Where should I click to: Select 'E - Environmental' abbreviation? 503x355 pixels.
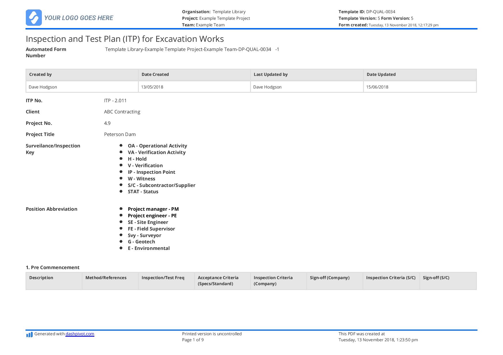tap(149, 248)
